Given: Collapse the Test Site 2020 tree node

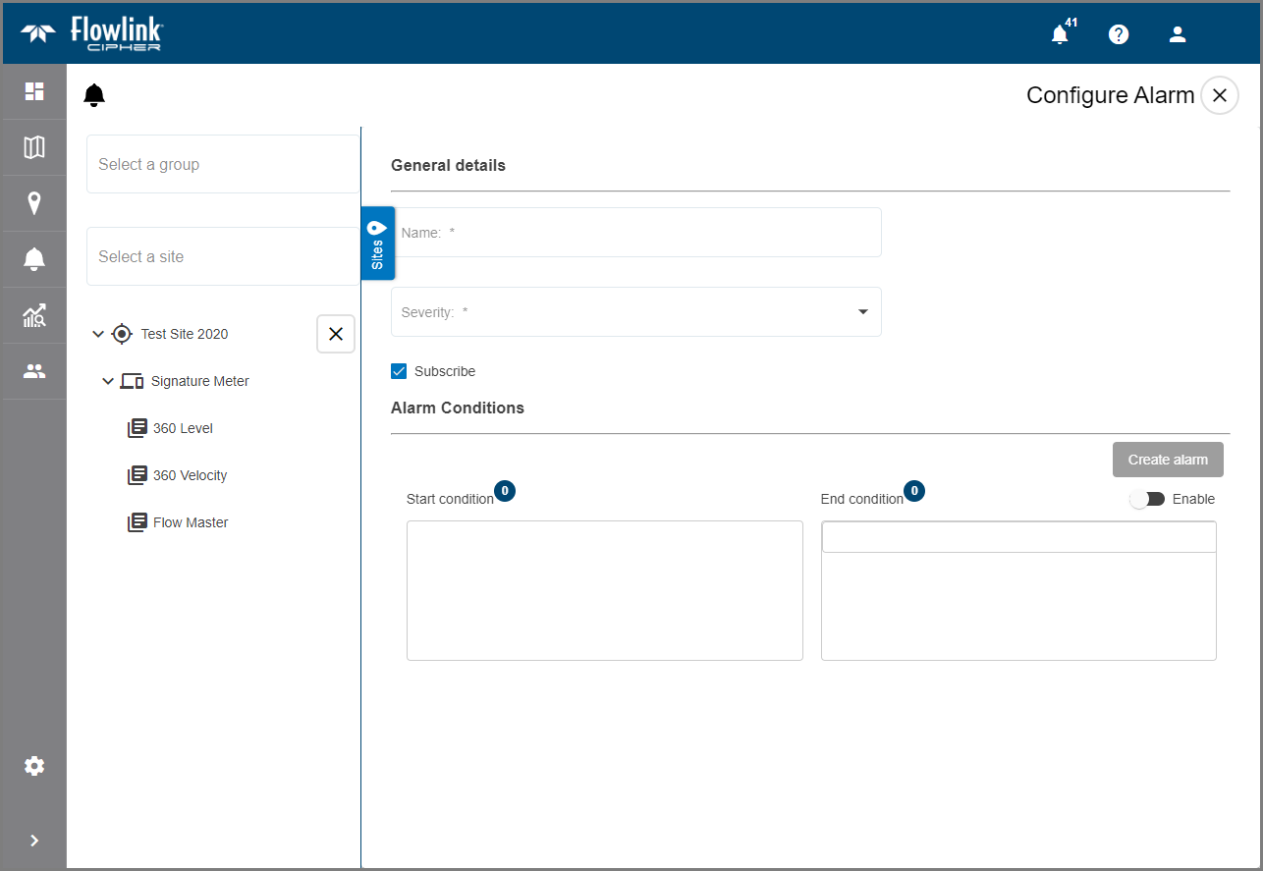Looking at the screenshot, I should click(x=97, y=334).
